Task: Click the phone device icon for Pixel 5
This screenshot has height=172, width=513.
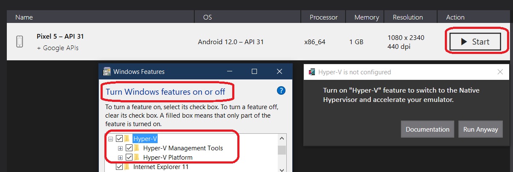Action: point(20,42)
